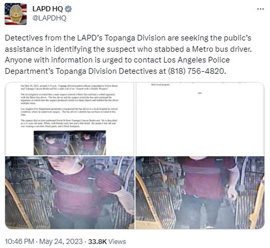Viewport: 270px width, 248px height.
Task: Click the first paragraph of the press release
Action: click(x=69, y=87)
